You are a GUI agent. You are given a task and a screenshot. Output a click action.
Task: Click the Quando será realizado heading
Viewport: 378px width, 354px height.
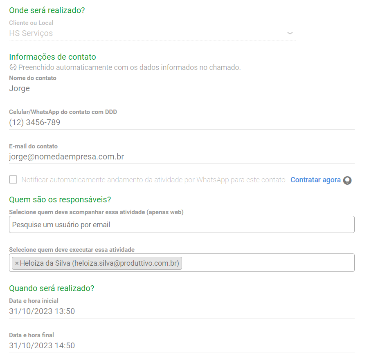pos(51,288)
